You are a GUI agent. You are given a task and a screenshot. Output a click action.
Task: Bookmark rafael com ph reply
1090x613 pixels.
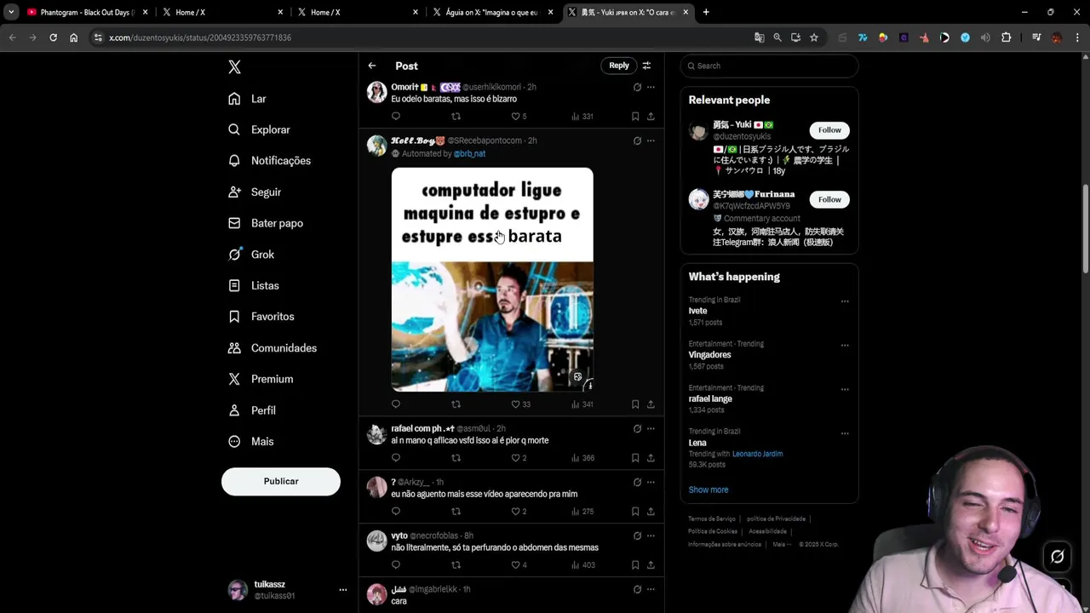click(635, 458)
